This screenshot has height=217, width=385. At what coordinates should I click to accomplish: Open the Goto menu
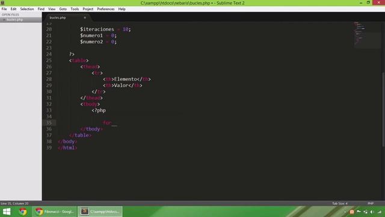pos(63,9)
